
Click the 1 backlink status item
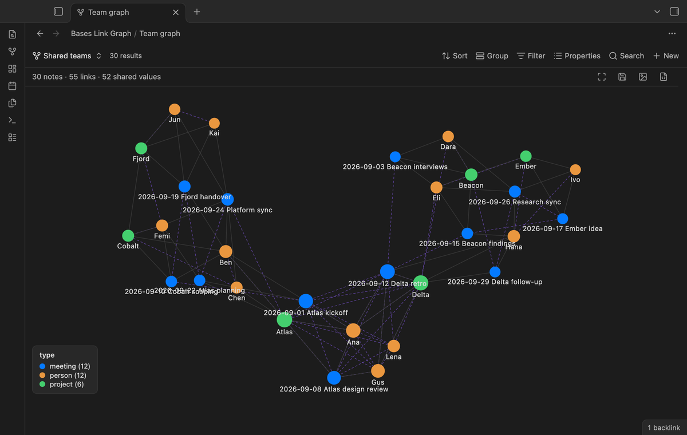(664, 428)
